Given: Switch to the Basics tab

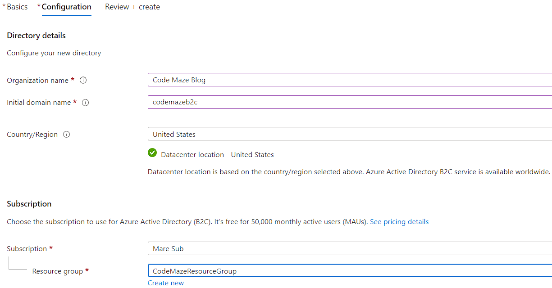Looking at the screenshot, I should [17, 7].
